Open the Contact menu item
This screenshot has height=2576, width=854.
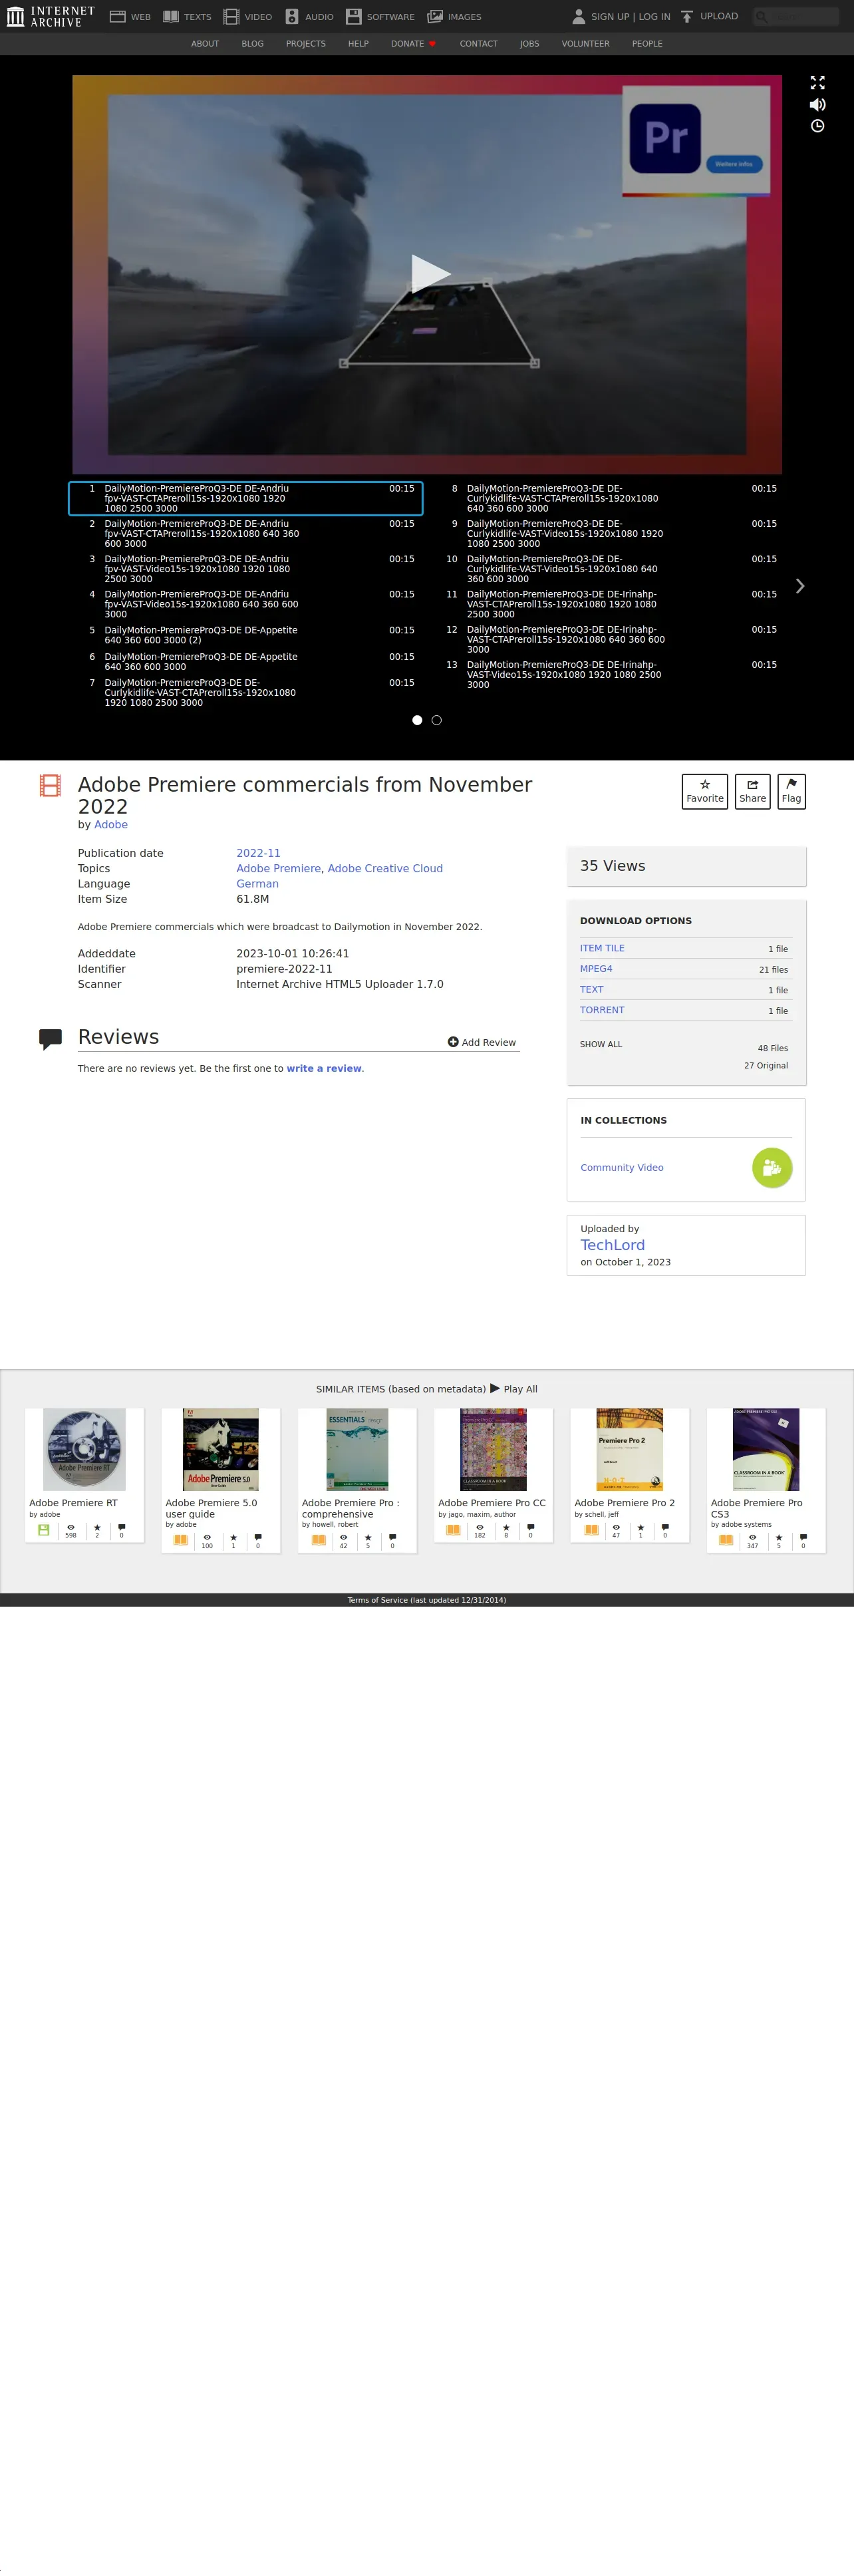(x=478, y=44)
